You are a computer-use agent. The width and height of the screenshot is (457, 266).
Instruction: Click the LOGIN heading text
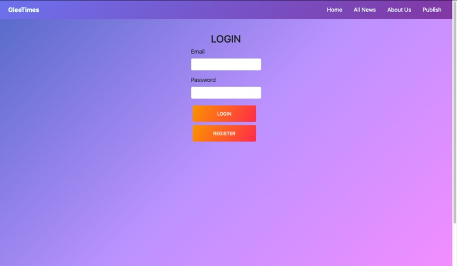pyautogui.click(x=226, y=39)
